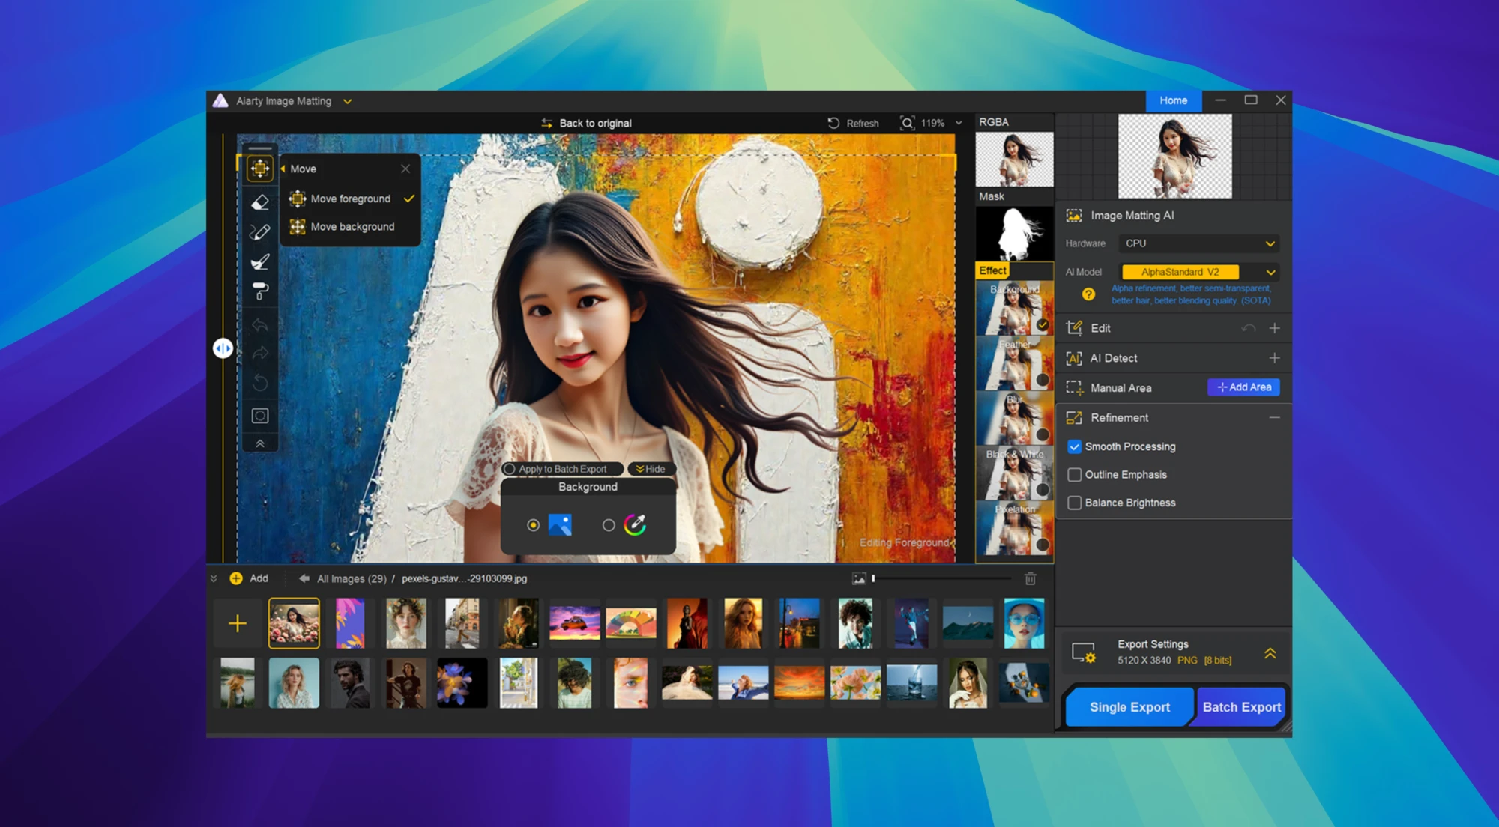Uncheck Smooth Processing checkbox
Viewport: 1499px width, 827px height.
1074,446
